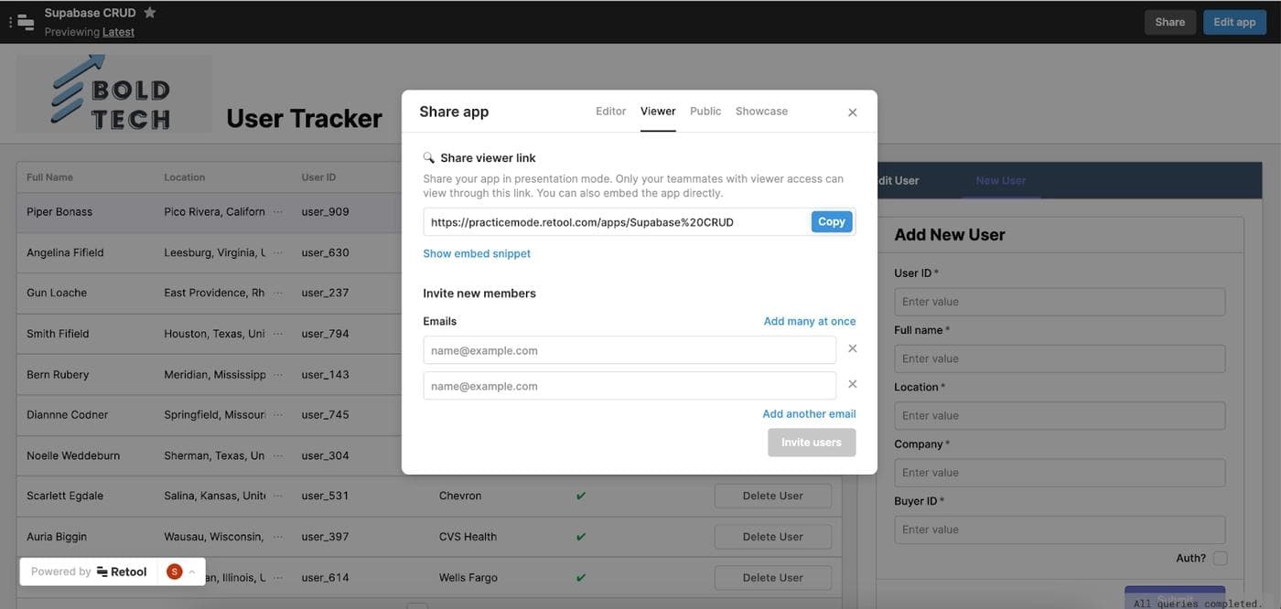This screenshot has width=1281, height=609.
Task: Switch to the Editor tab
Action: [610, 112]
